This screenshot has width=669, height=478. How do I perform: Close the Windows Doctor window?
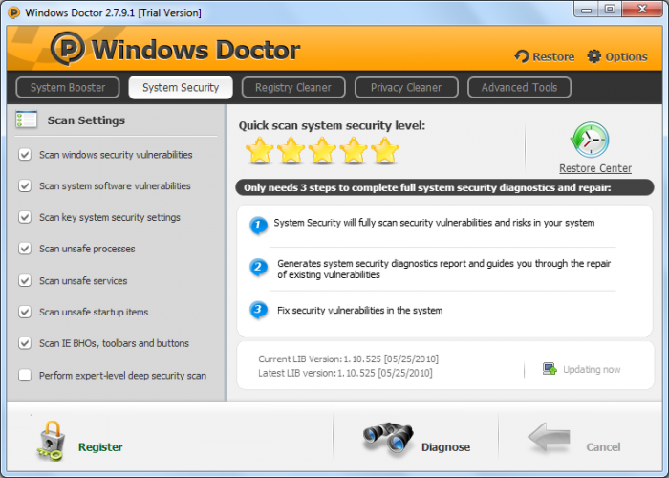click(x=642, y=10)
